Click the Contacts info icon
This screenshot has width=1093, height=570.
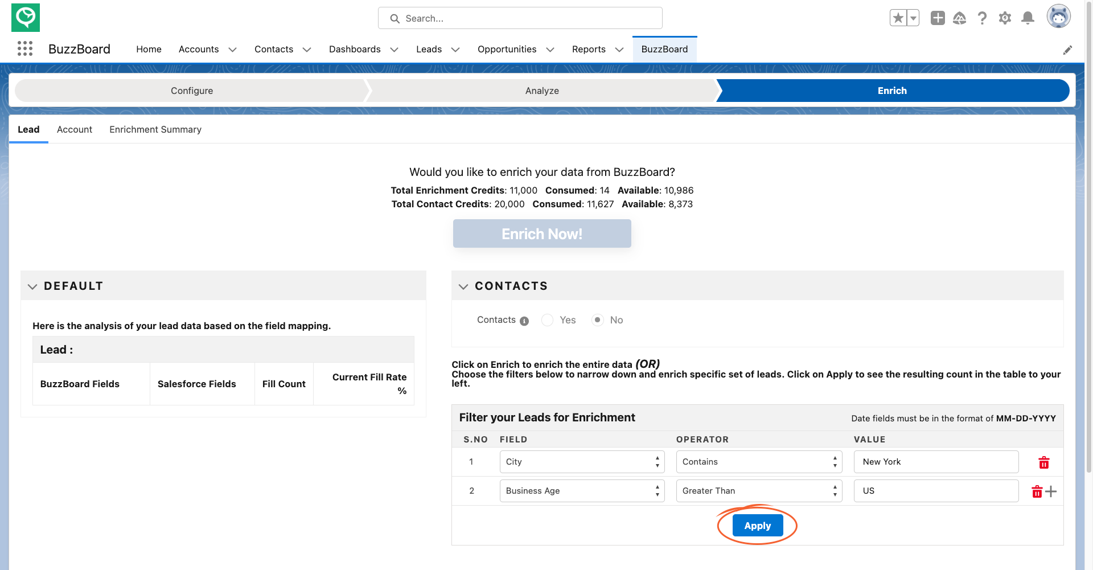pyautogui.click(x=524, y=321)
